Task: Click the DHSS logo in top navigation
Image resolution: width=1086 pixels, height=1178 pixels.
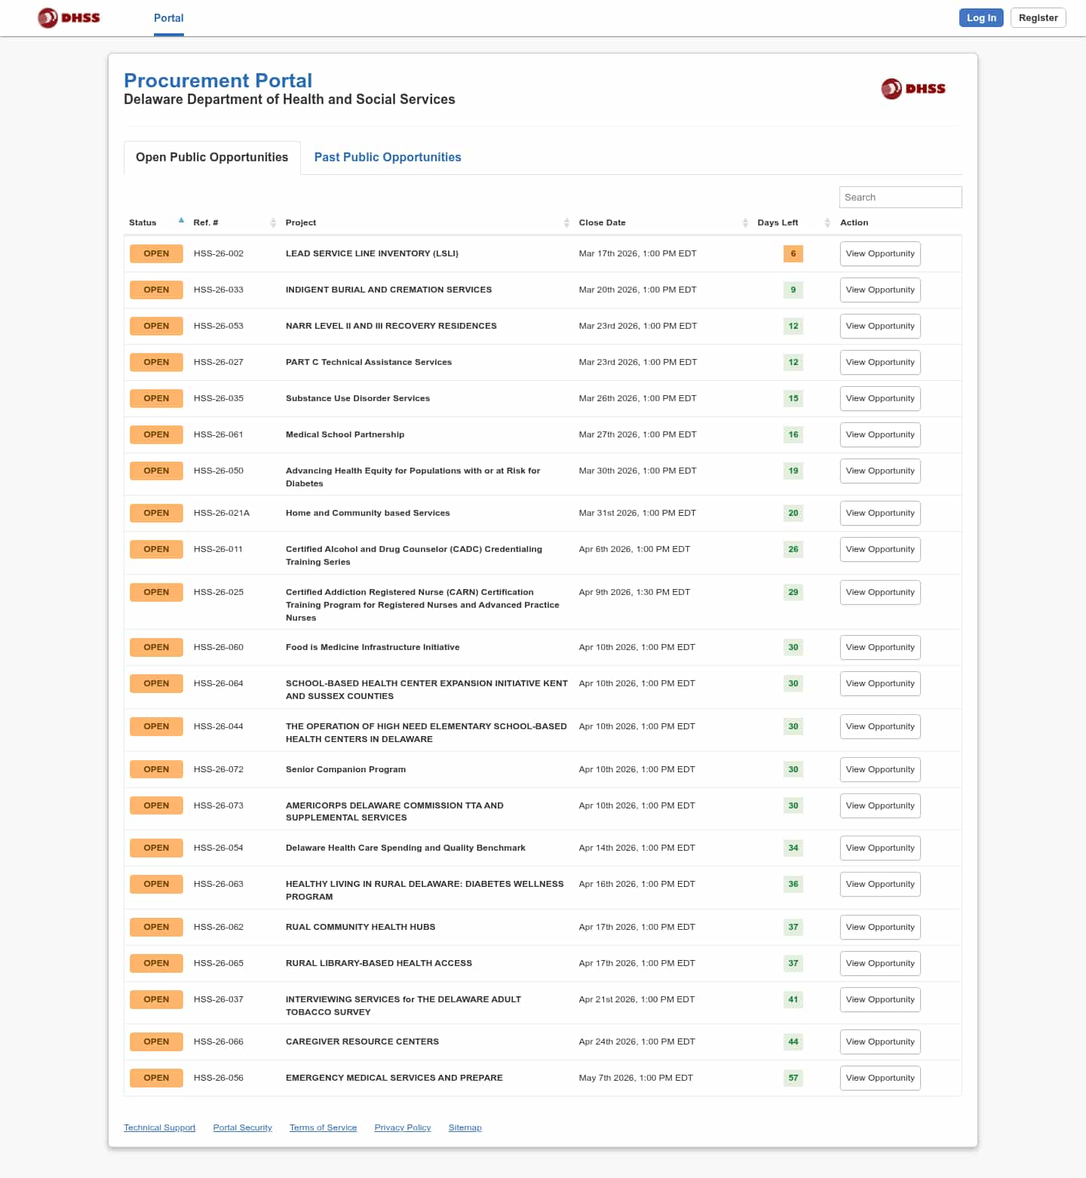Action: point(69,18)
